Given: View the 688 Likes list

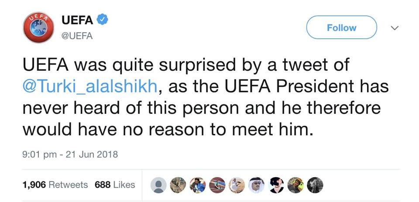Looking at the screenshot, I should [x=115, y=185].
